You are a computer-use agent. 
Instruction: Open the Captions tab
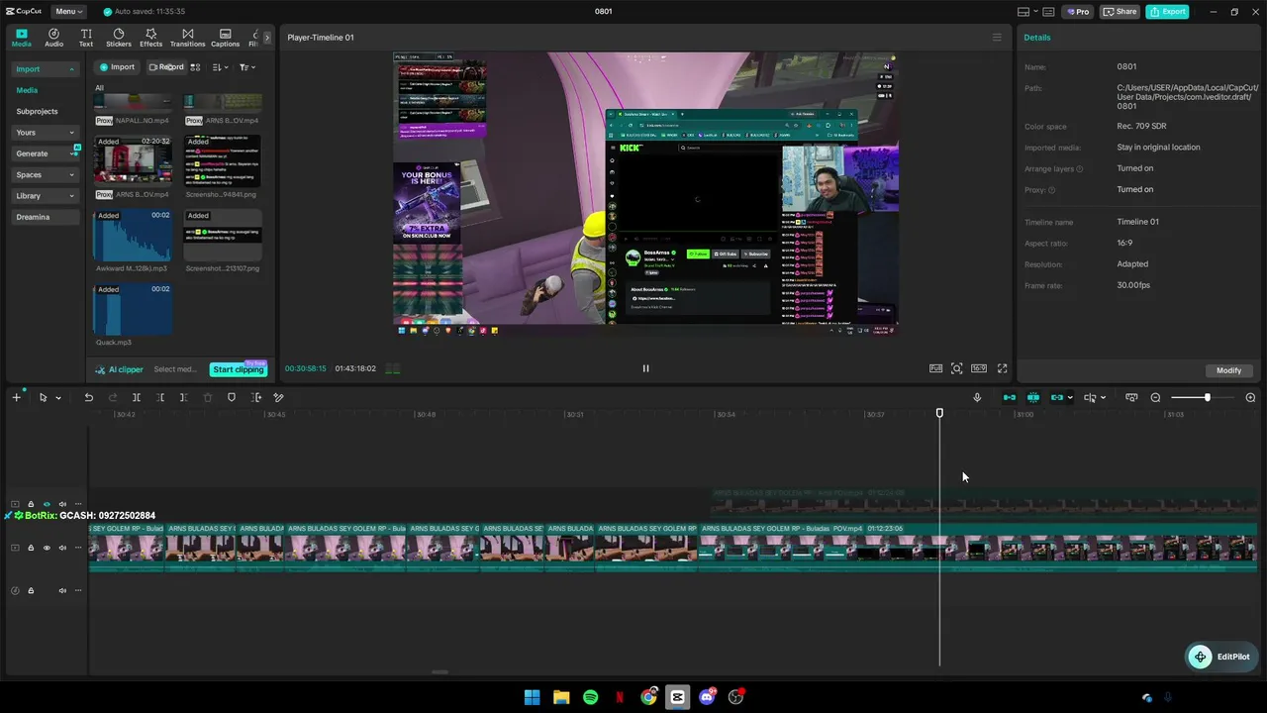[x=225, y=38]
